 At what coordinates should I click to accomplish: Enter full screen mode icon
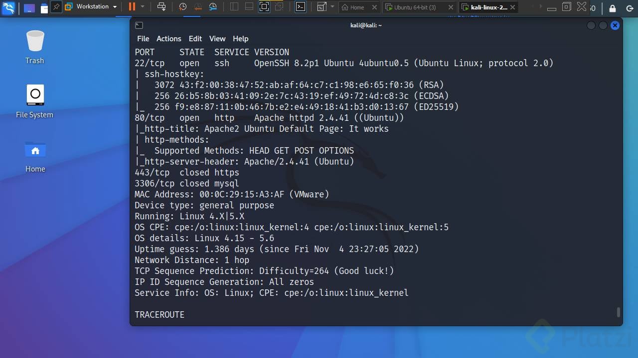tap(264, 6)
